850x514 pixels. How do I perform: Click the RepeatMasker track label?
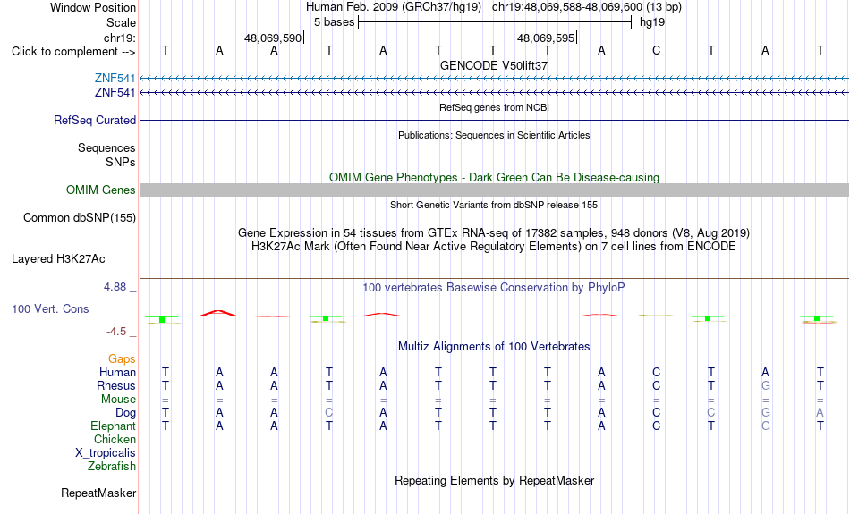click(x=98, y=493)
